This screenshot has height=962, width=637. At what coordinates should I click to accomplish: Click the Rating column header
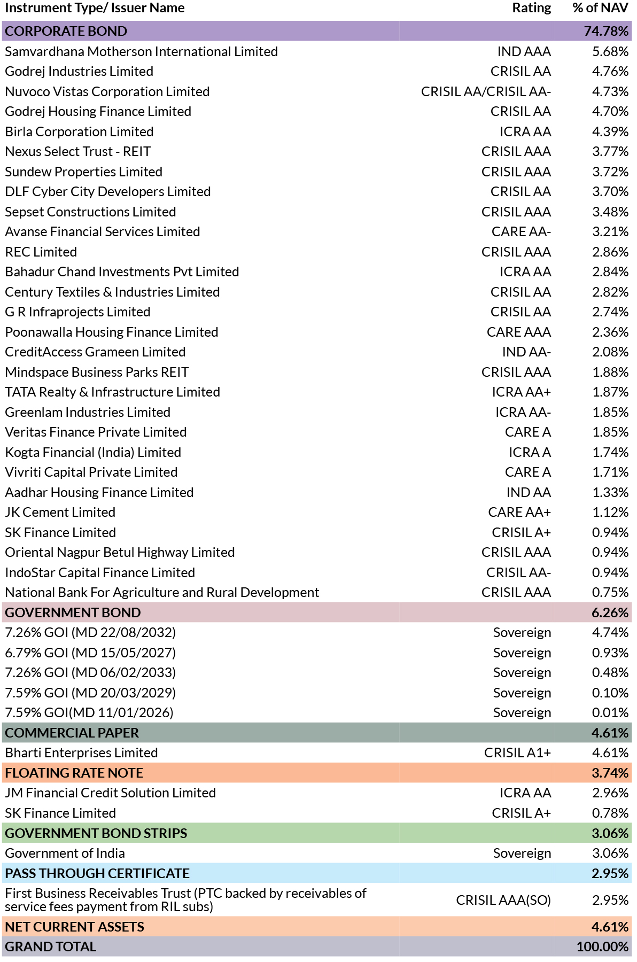531,8
